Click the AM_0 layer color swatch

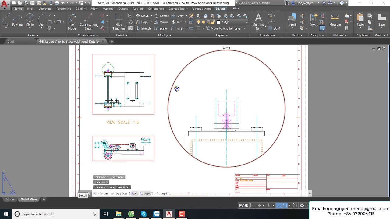[x=218, y=22]
